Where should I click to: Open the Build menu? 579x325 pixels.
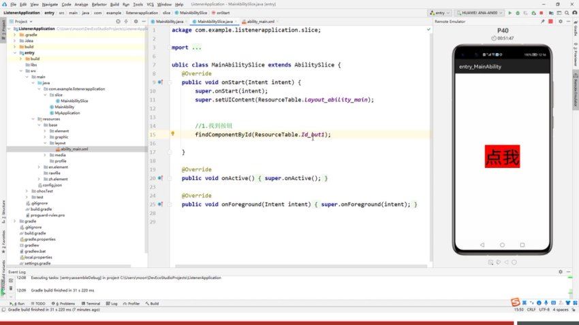(x=114, y=5)
